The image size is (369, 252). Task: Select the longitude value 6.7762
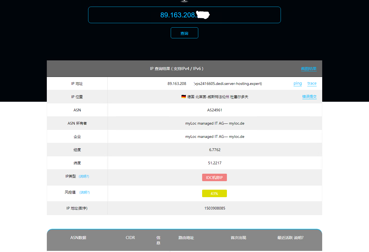(x=215, y=150)
